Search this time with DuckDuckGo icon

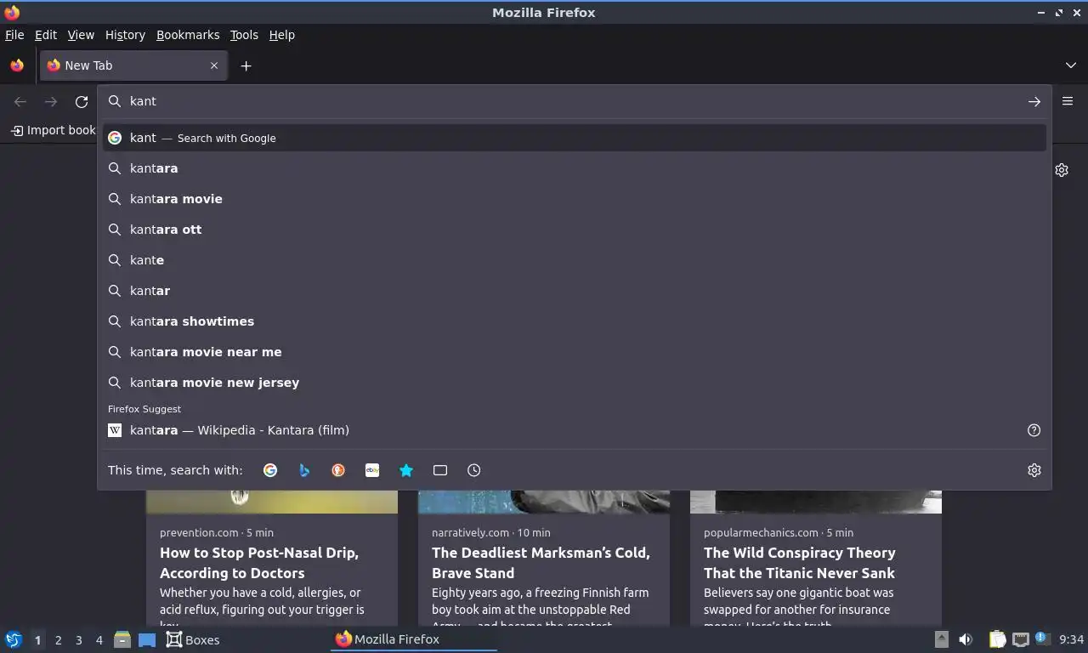pyautogui.click(x=338, y=470)
